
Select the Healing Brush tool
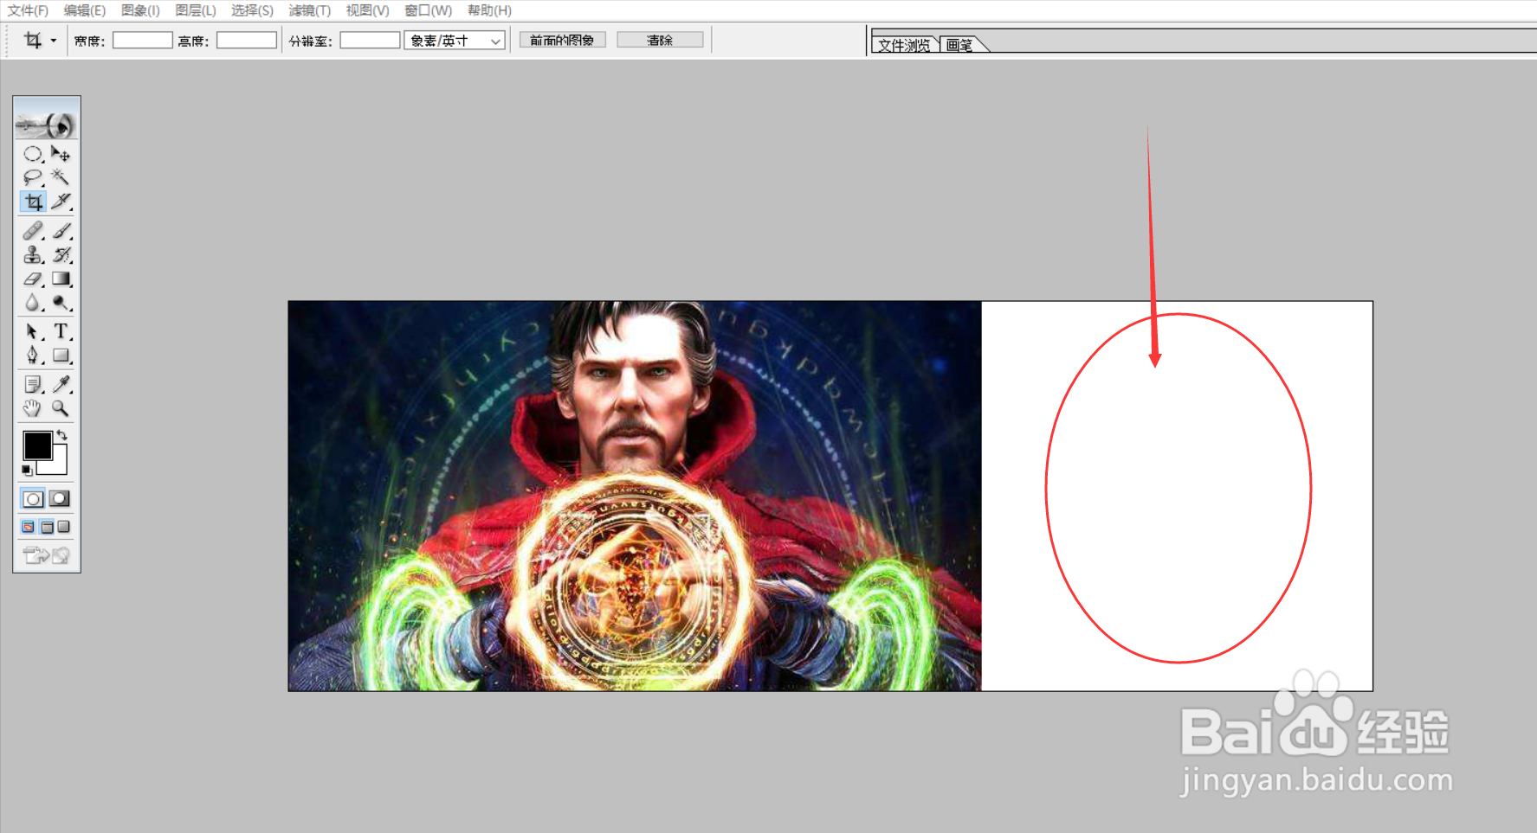pos(33,231)
